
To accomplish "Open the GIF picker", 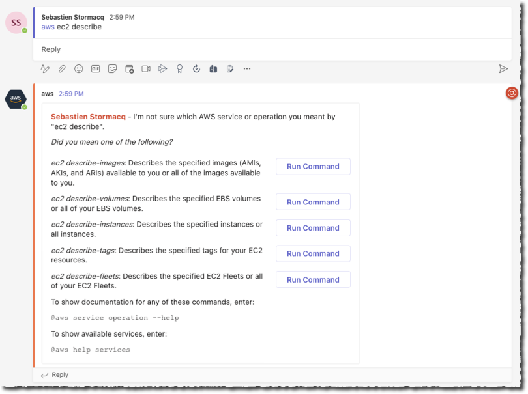I will 96,68.
